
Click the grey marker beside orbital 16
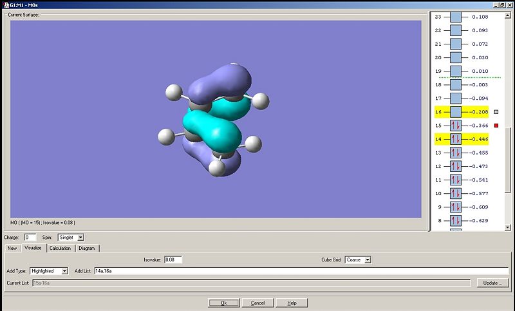point(496,112)
